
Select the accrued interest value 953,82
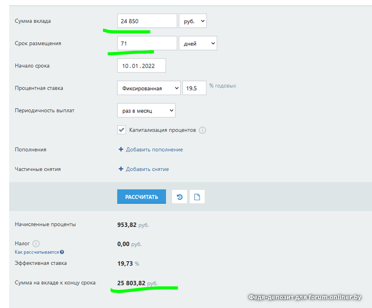point(127,225)
